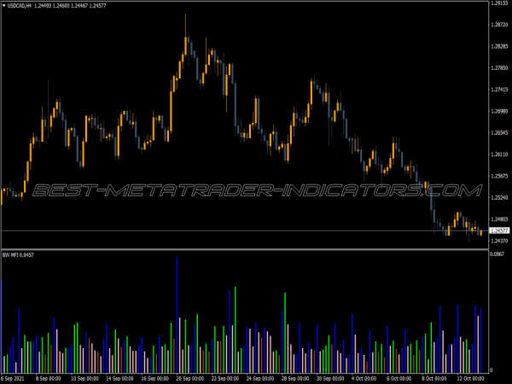
Task: Click the BW MFI 0.0457 indicator label
Action: click(x=18, y=254)
